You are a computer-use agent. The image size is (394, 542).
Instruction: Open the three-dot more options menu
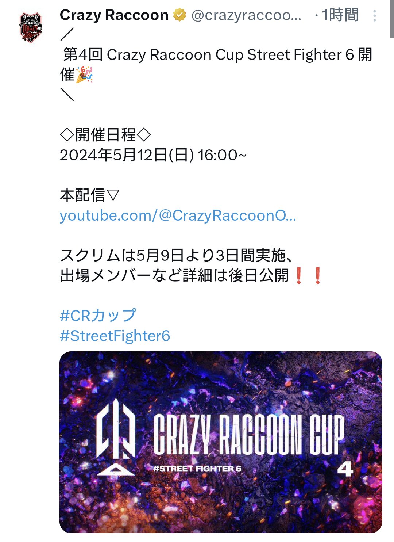tap(375, 16)
